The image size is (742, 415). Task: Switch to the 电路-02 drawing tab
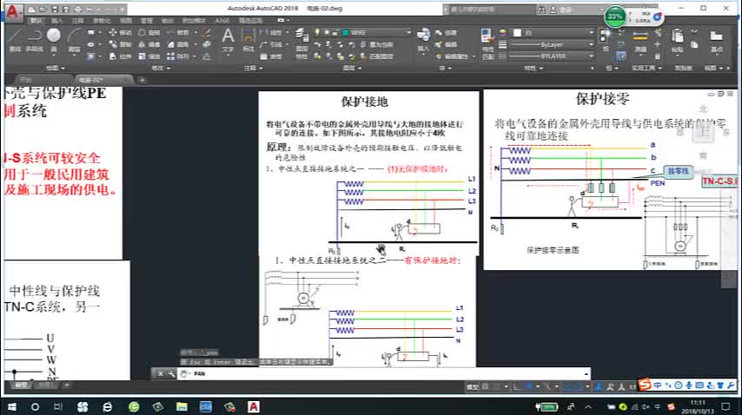103,80
